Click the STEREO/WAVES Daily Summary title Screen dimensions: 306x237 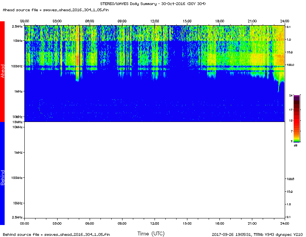(153, 3)
